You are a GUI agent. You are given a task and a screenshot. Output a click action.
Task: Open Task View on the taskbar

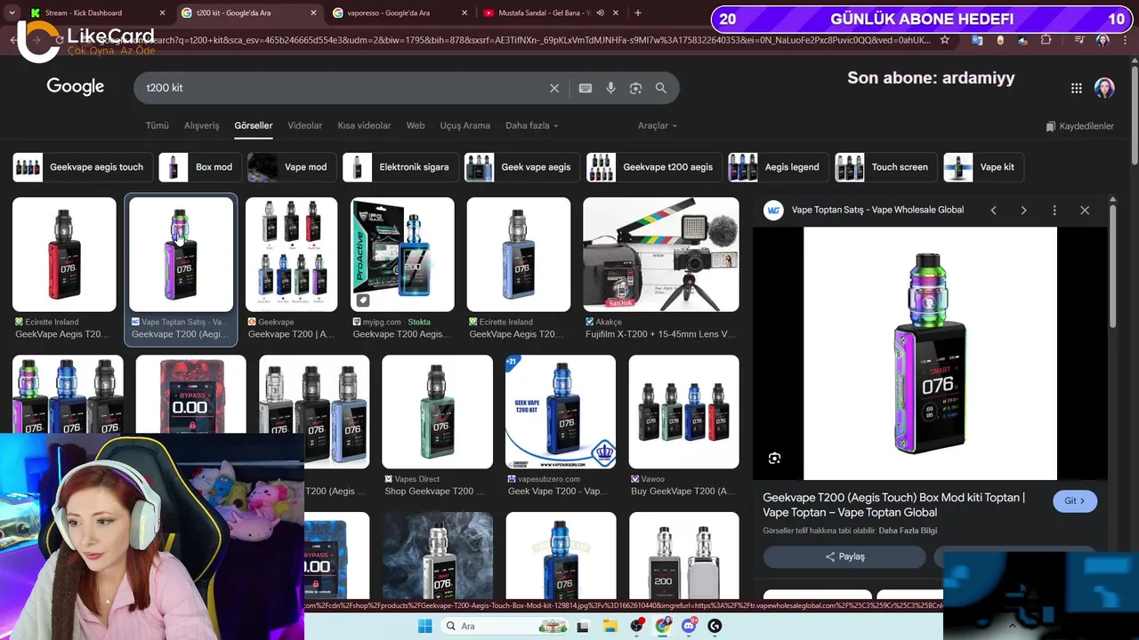(x=583, y=626)
